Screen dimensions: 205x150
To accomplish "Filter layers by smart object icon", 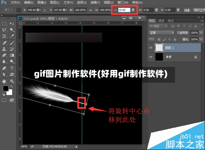I will pos(196,26).
